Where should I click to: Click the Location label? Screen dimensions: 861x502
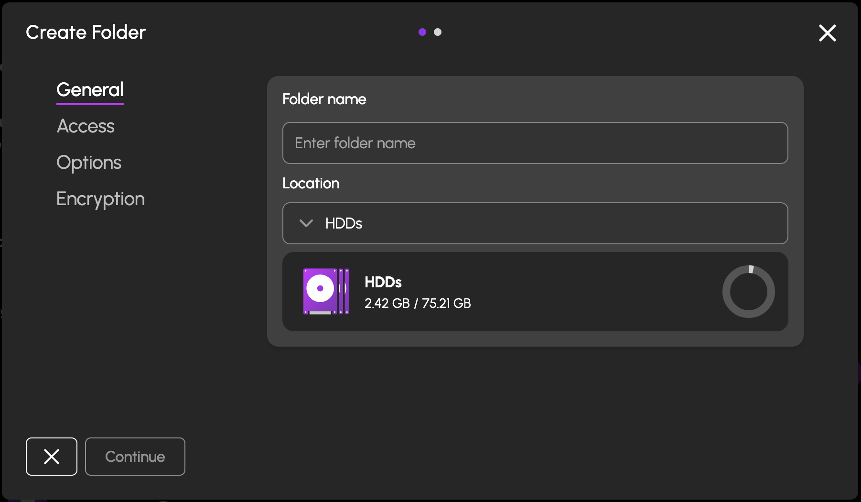tap(311, 183)
